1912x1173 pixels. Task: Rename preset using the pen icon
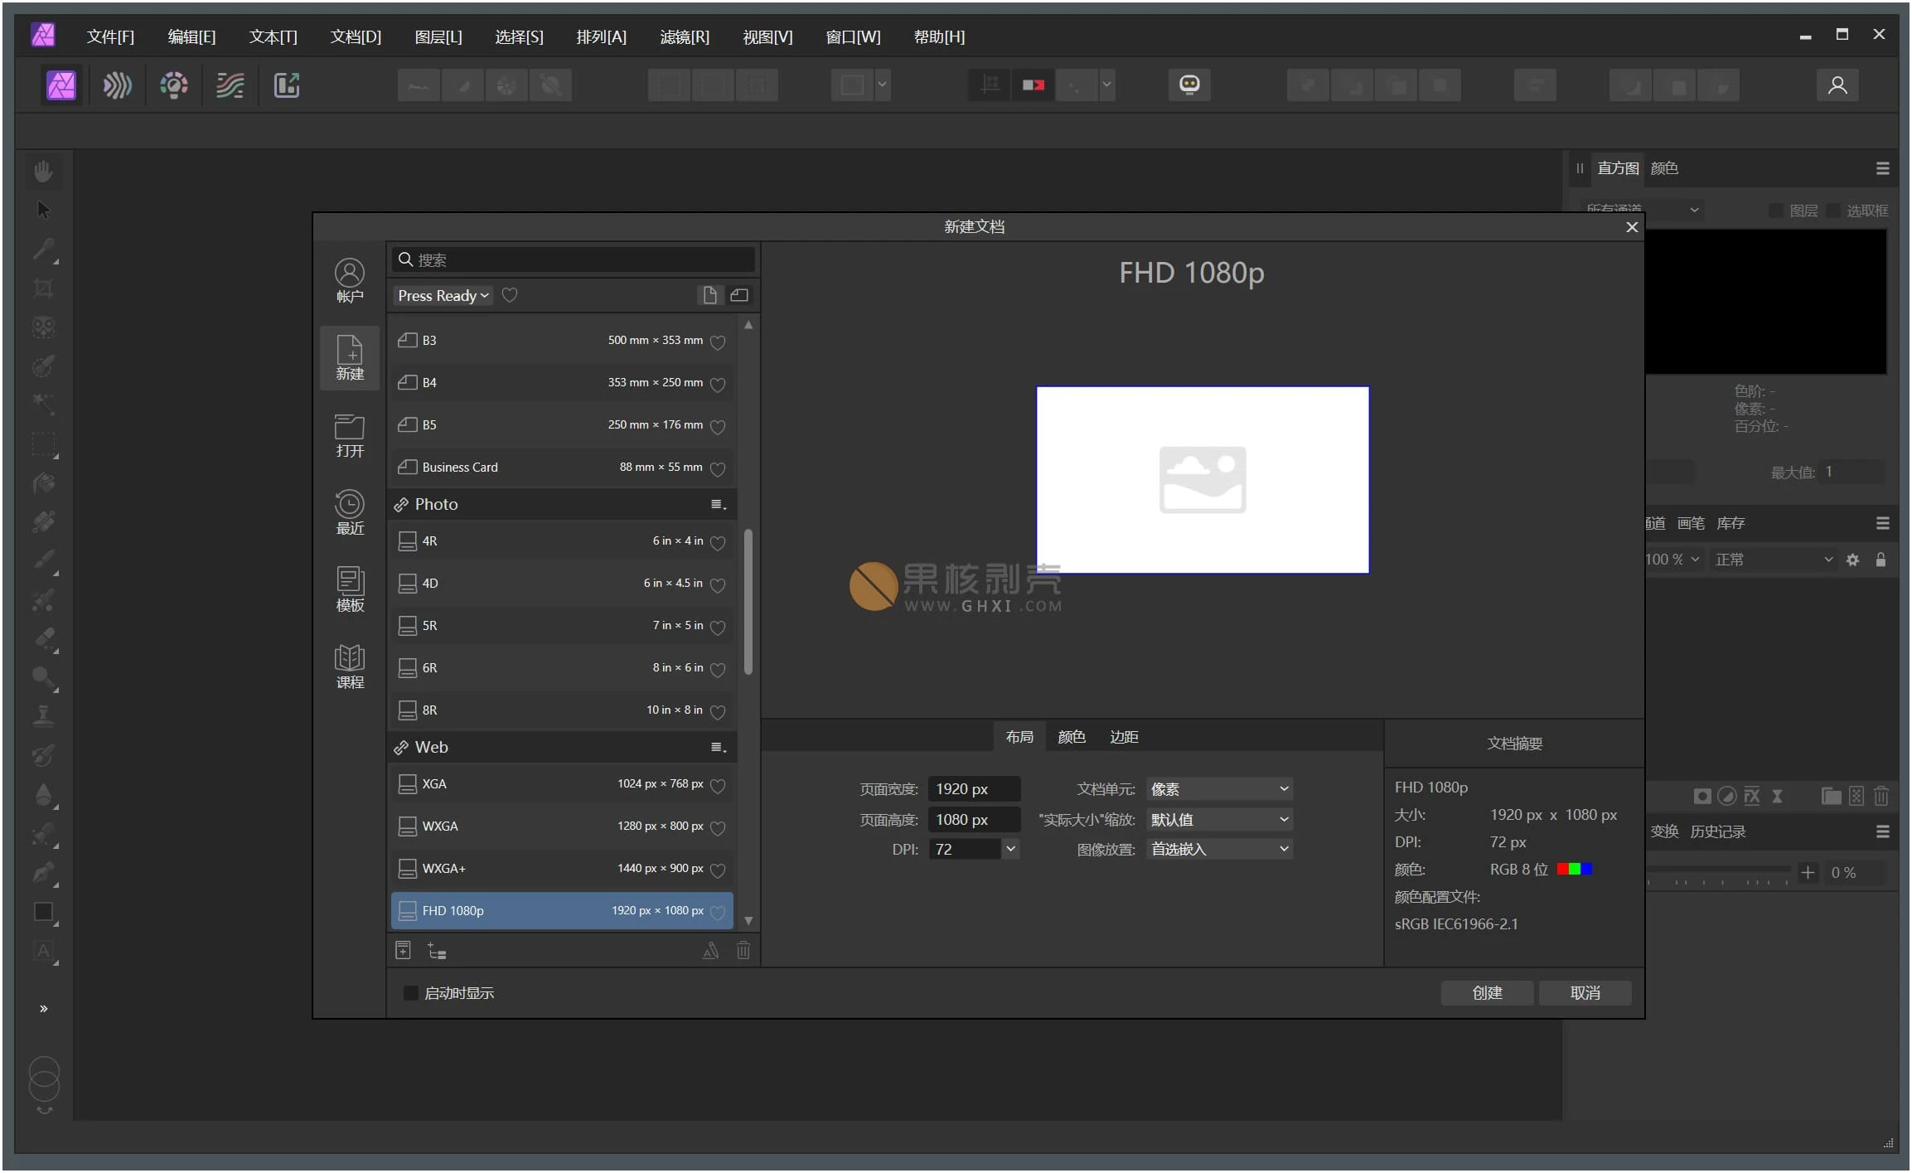(710, 951)
